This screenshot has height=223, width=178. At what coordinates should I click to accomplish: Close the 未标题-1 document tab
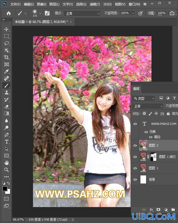pyautogui.click(x=71, y=22)
